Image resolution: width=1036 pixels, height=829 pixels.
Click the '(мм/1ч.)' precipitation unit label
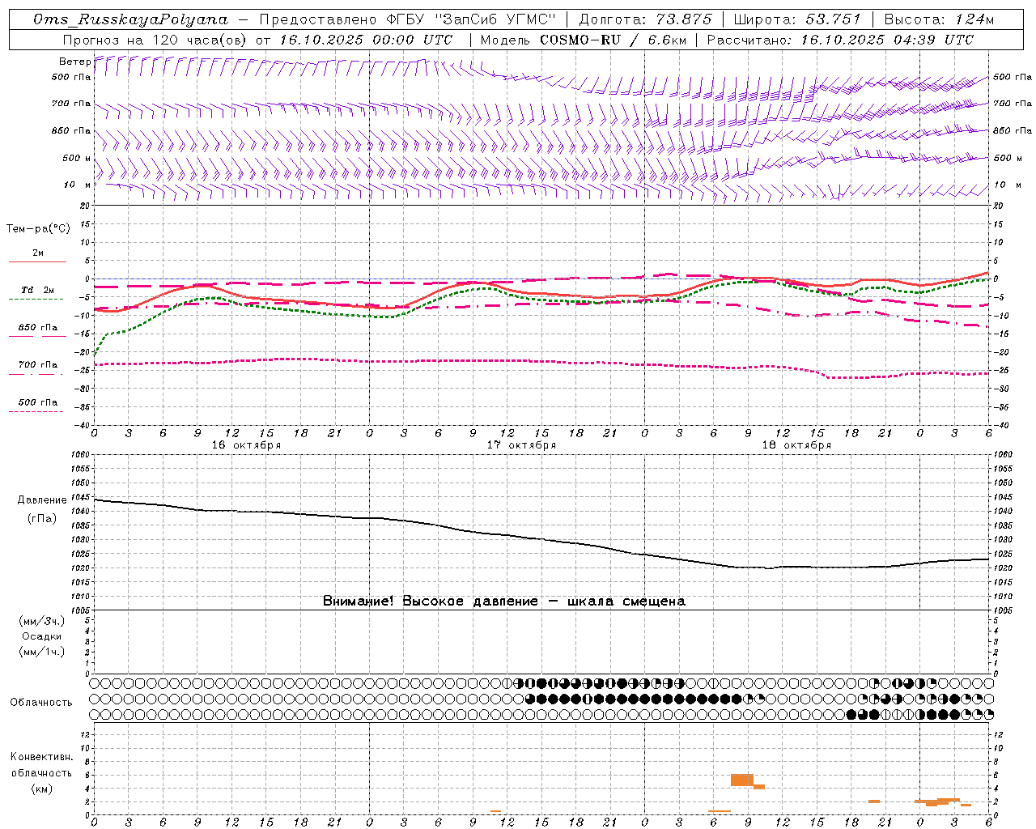coord(41,652)
